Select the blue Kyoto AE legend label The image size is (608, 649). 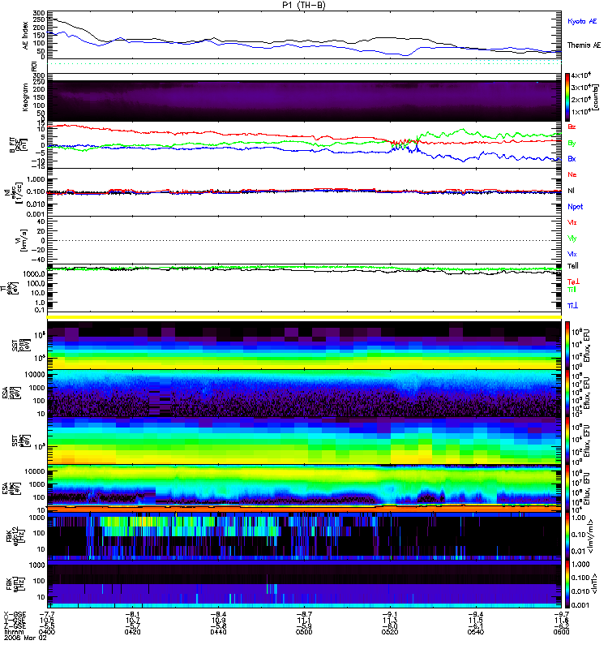click(582, 21)
